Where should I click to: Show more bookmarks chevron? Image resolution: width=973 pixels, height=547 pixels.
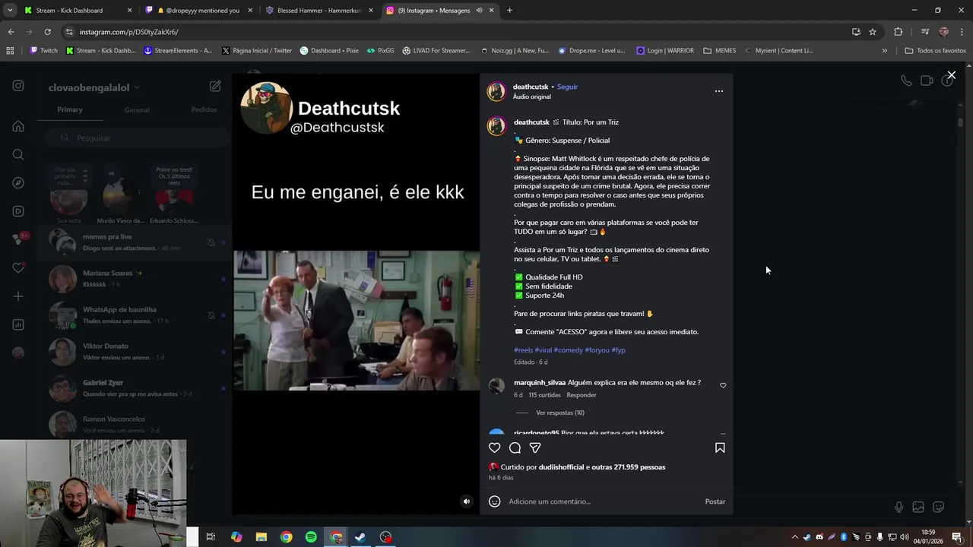[x=884, y=51]
